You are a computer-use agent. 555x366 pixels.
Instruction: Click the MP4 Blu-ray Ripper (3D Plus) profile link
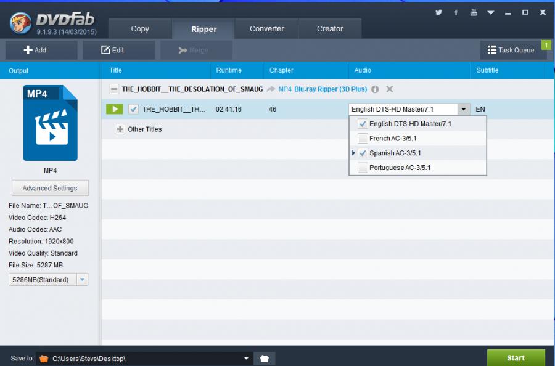(x=323, y=89)
